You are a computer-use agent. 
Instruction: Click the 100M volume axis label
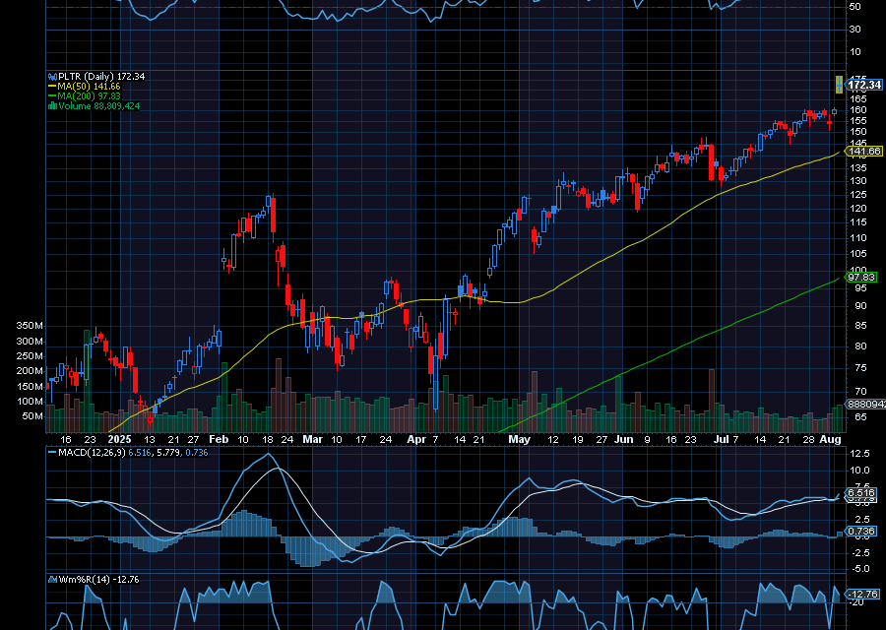click(x=30, y=402)
